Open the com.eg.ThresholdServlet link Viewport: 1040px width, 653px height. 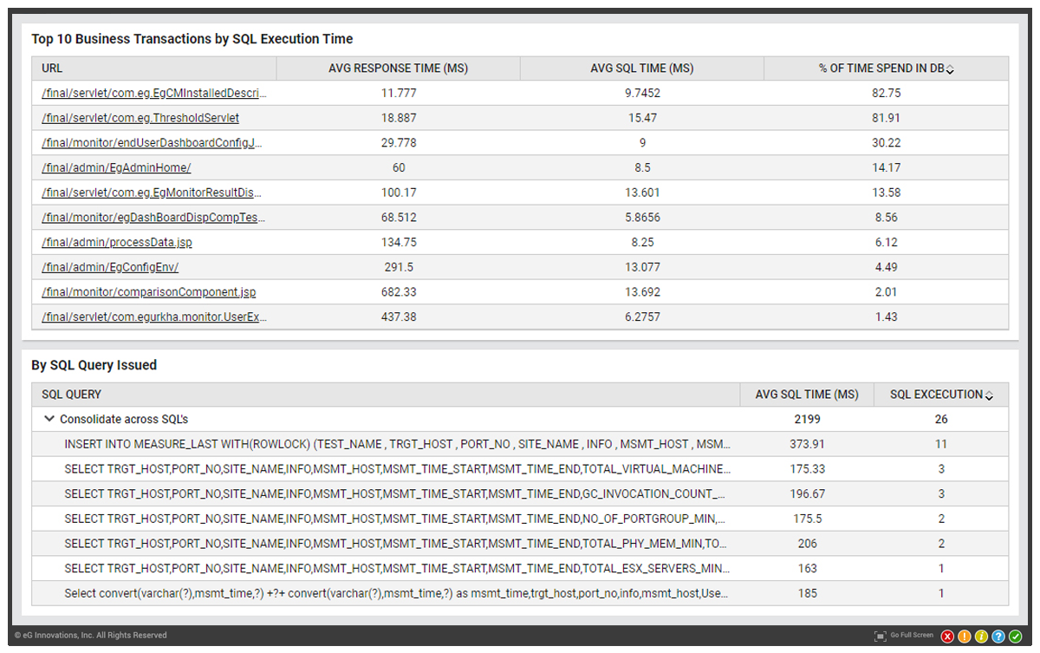pos(140,117)
